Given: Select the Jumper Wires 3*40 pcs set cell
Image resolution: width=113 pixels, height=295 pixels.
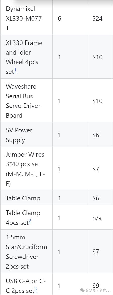Looking at the screenshot, I should pos(26,168).
